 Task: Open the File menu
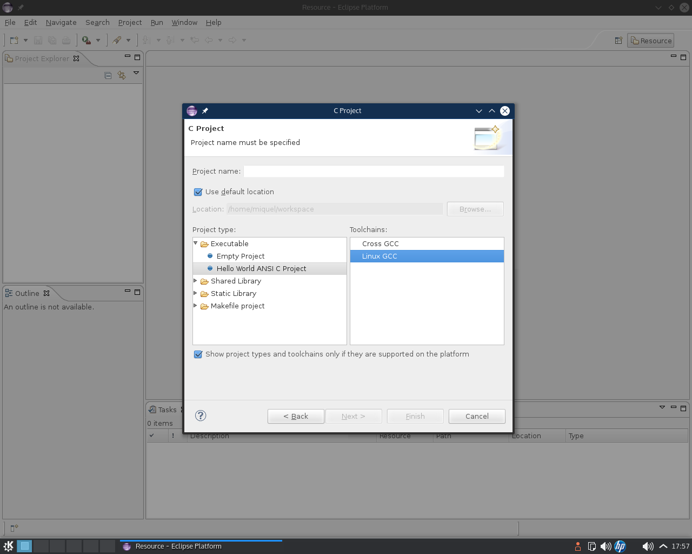click(10, 22)
